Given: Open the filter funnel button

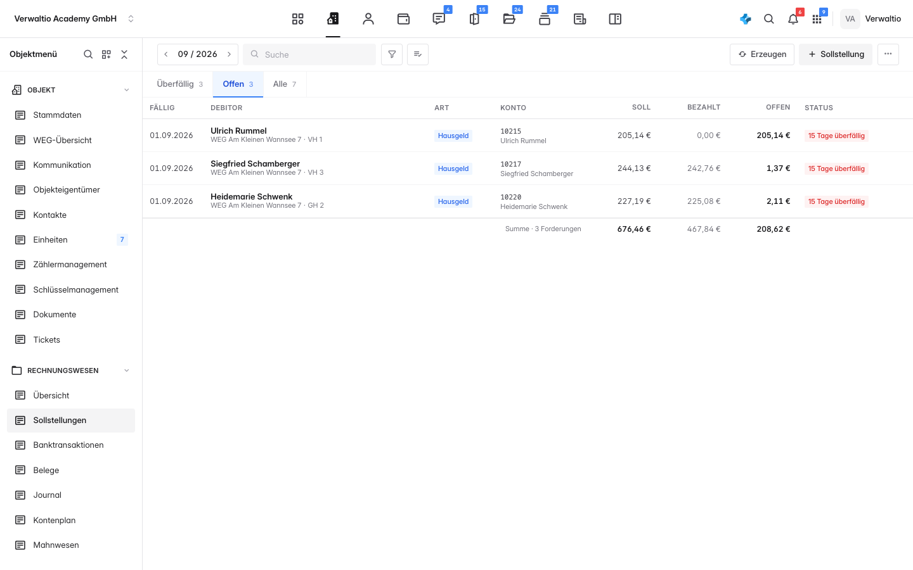Looking at the screenshot, I should 392,54.
